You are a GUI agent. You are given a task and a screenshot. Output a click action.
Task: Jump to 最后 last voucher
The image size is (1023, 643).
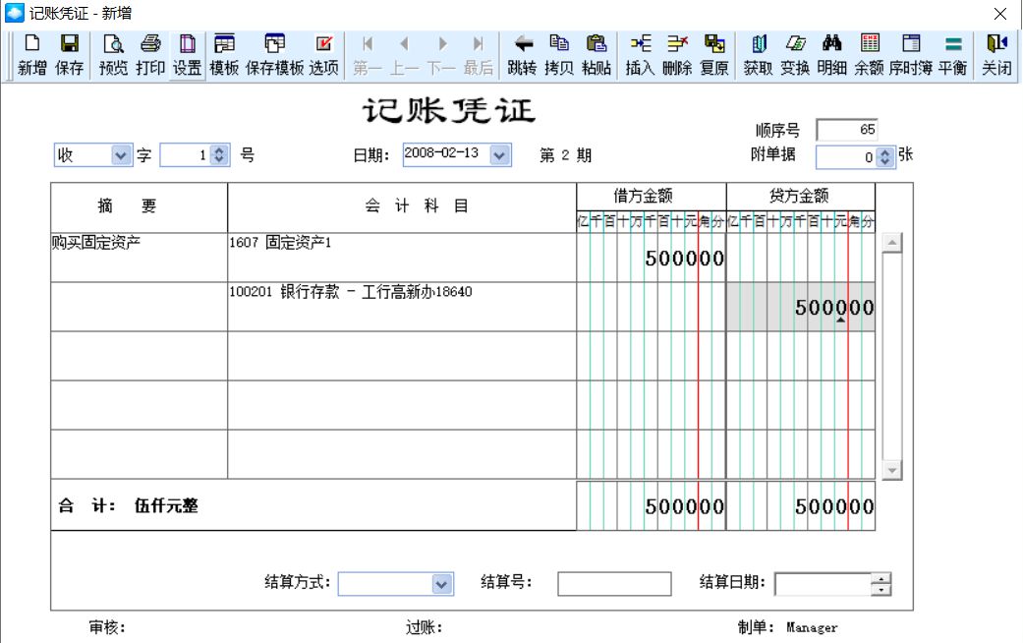coord(479,55)
